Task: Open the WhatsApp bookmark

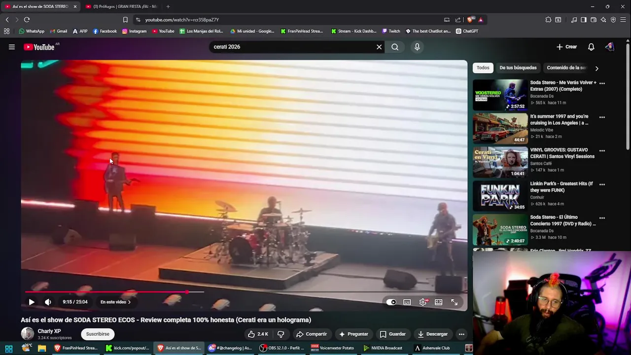Action: [x=32, y=31]
